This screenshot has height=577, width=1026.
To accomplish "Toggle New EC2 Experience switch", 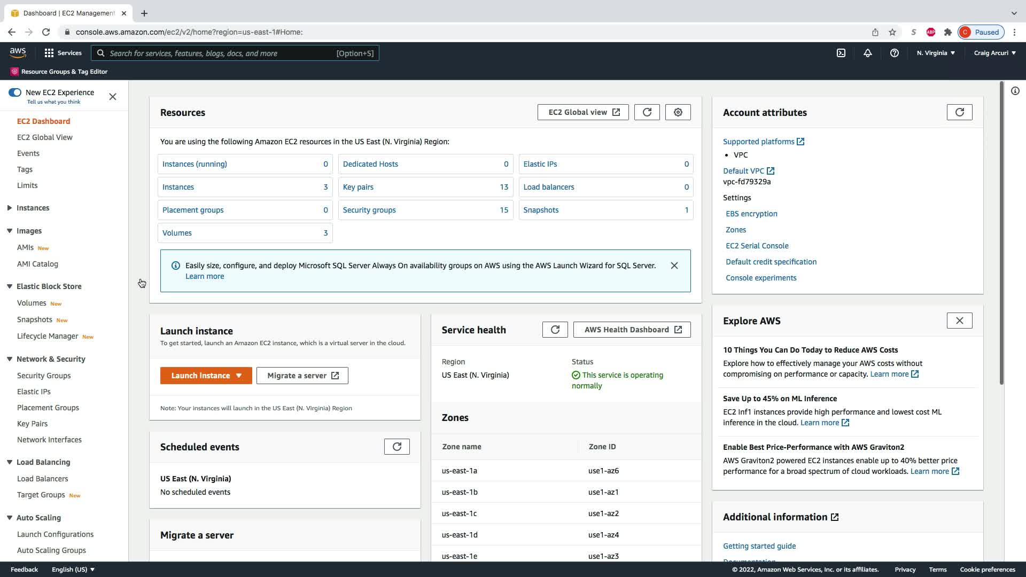I will coord(15,92).
